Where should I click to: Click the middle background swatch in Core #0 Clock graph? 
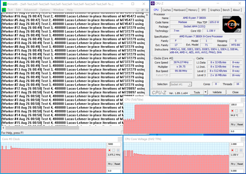point(114,150)
